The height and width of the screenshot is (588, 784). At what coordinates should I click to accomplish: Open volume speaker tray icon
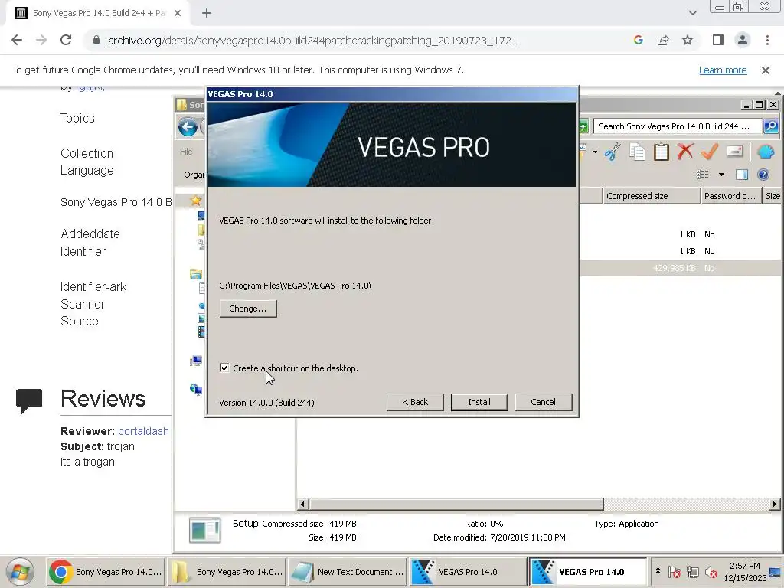pyautogui.click(x=710, y=571)
